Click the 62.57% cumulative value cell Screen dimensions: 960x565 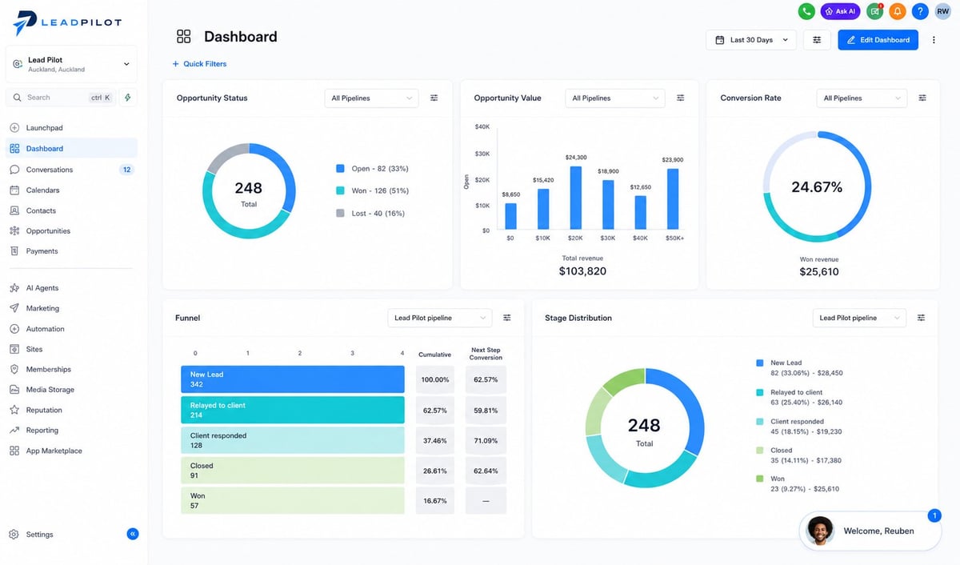[435, 410]
